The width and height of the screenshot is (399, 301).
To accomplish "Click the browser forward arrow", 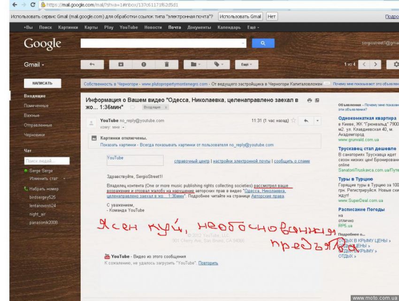I will tap(23, 5).
